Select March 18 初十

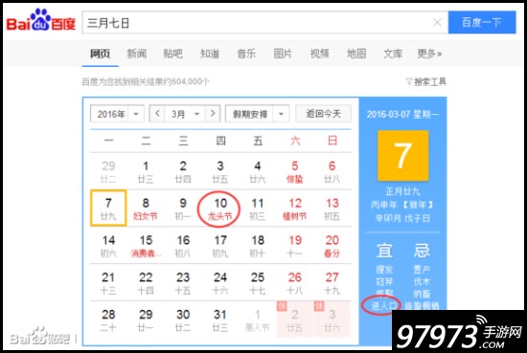pos(258,246)
